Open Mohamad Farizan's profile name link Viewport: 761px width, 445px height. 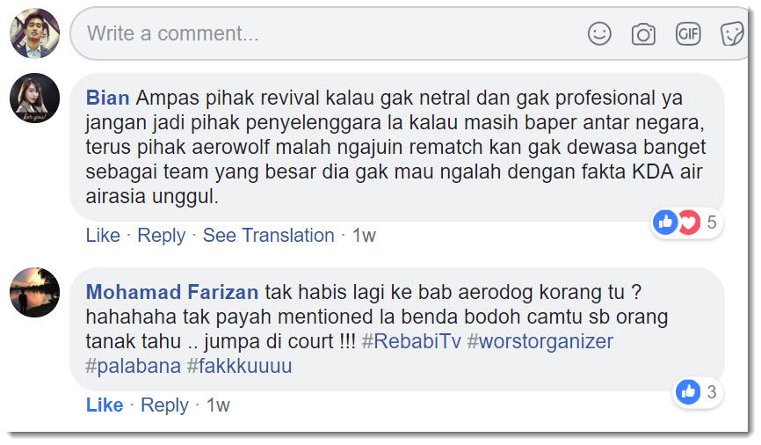pos(172,292)
